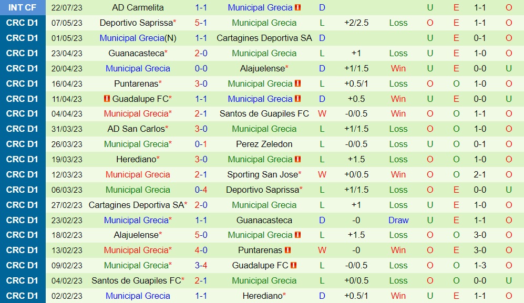Open the 5-1 score for Deportivo Saprissa match
Screen dimensions: 524x303
point(201,23)
